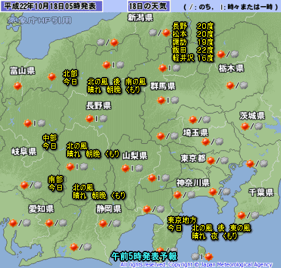Viewport: 281px width, 268px height.
Task: Click sunny-then-cloudy icon directly above 栃木県 label
Action: (x=228, y=54)
